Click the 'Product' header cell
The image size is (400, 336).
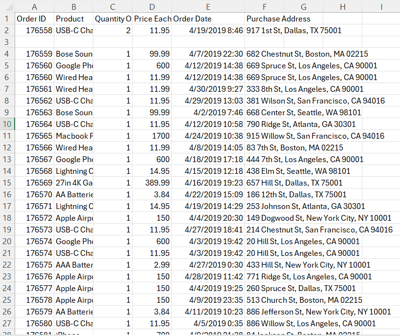[x=74, y=19]
